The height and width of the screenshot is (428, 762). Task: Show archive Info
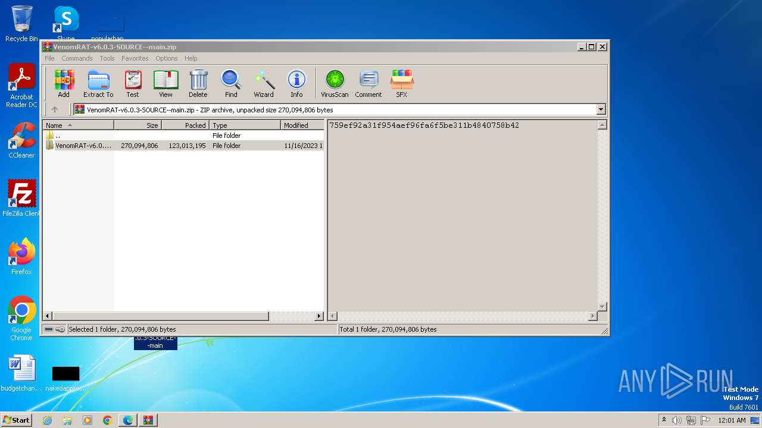pos(296,83)
